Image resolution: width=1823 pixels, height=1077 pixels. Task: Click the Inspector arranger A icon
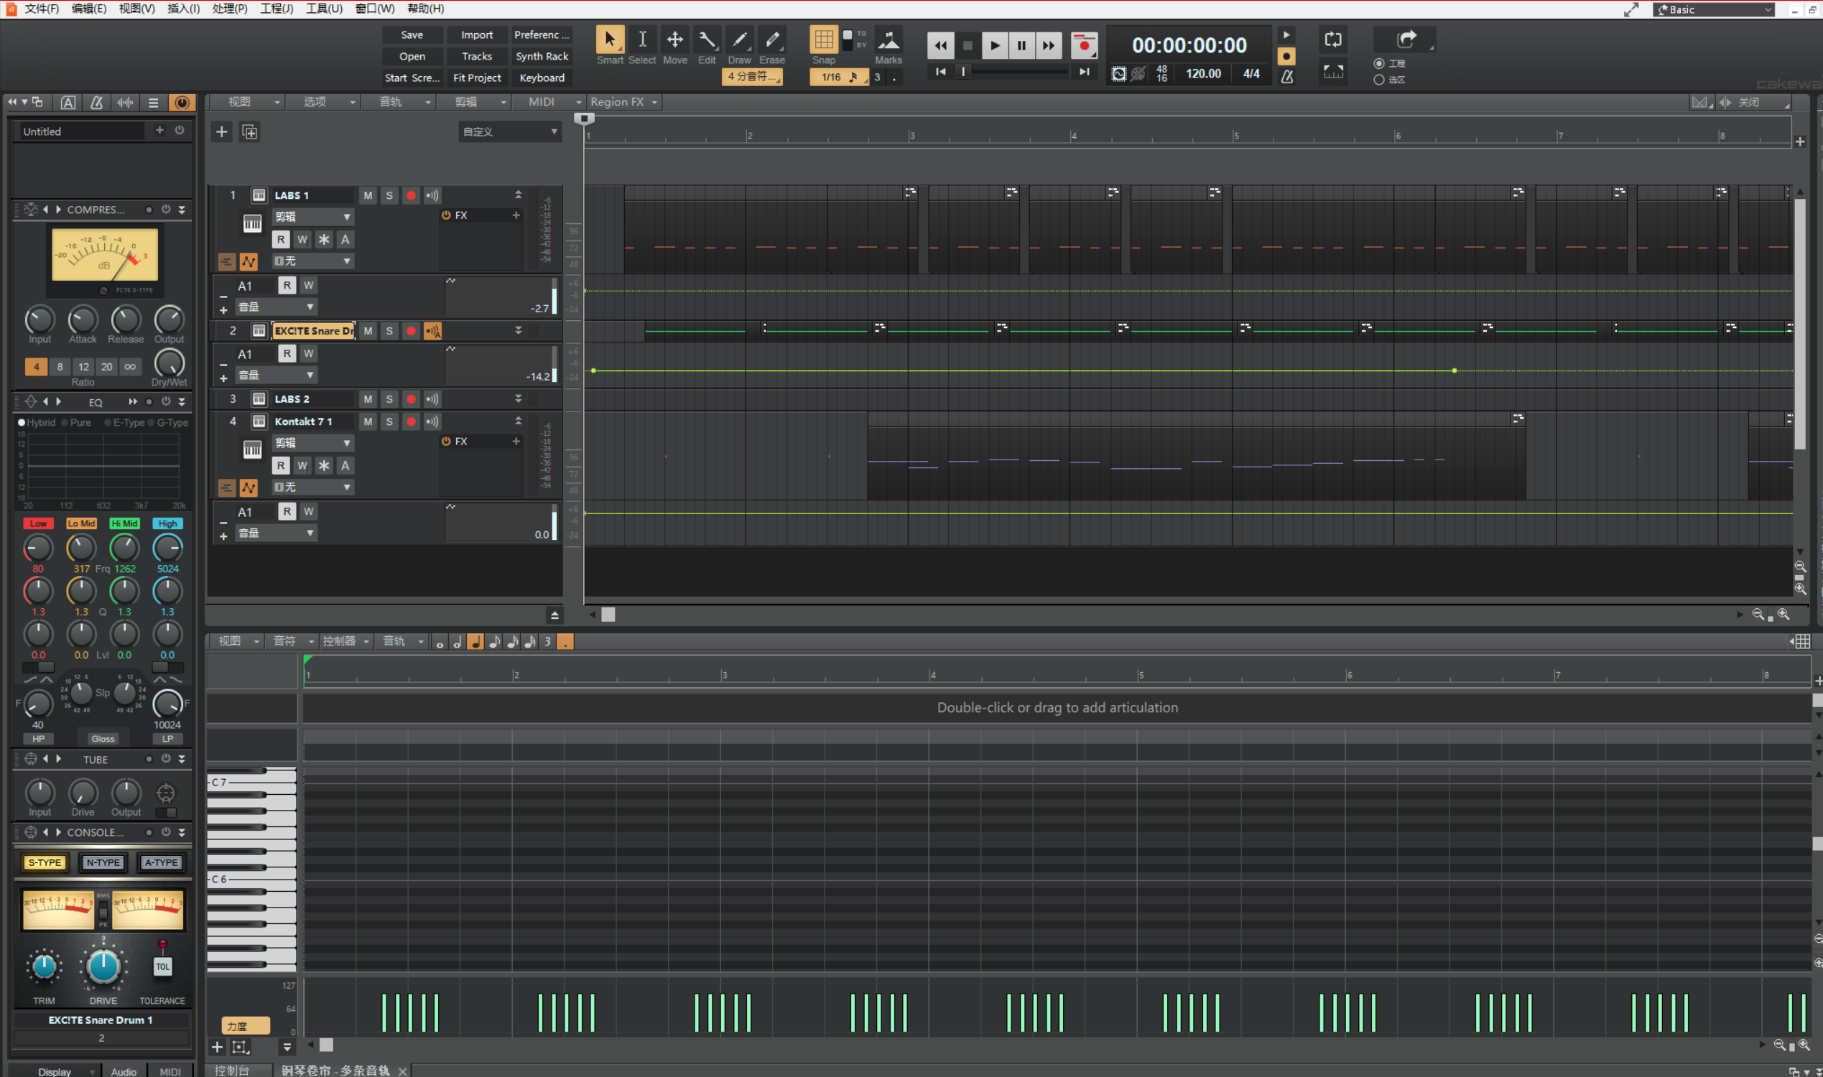tap(68, 103)
